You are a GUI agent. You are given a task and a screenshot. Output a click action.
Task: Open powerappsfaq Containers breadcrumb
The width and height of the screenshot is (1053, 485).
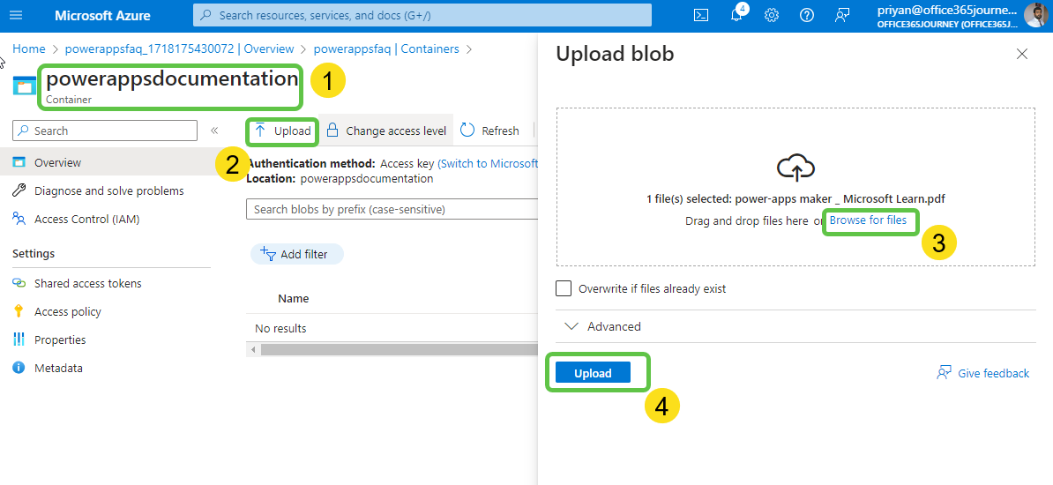click(x=386, y=49)
